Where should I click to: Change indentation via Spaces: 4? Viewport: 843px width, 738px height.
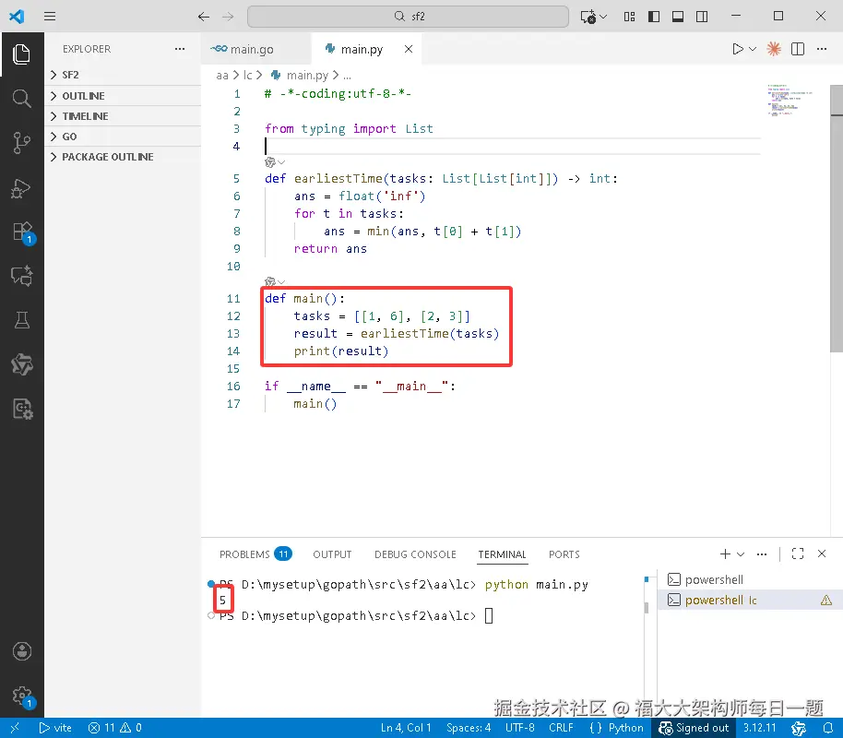(x=469, y=728)
